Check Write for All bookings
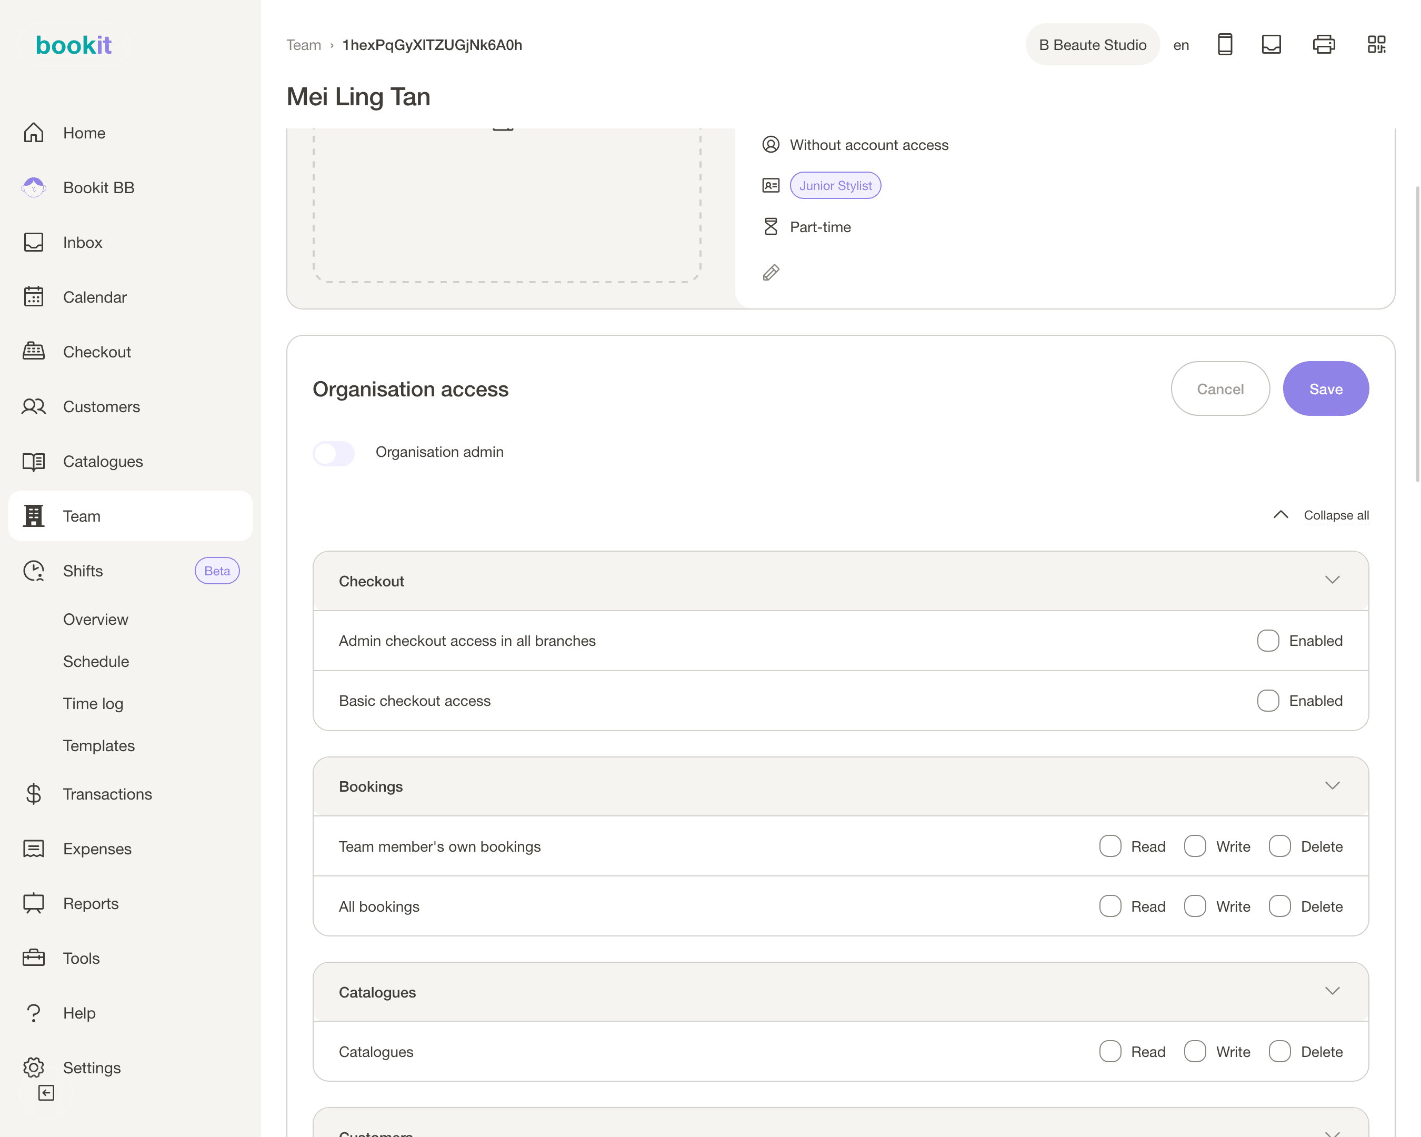 1195,906
